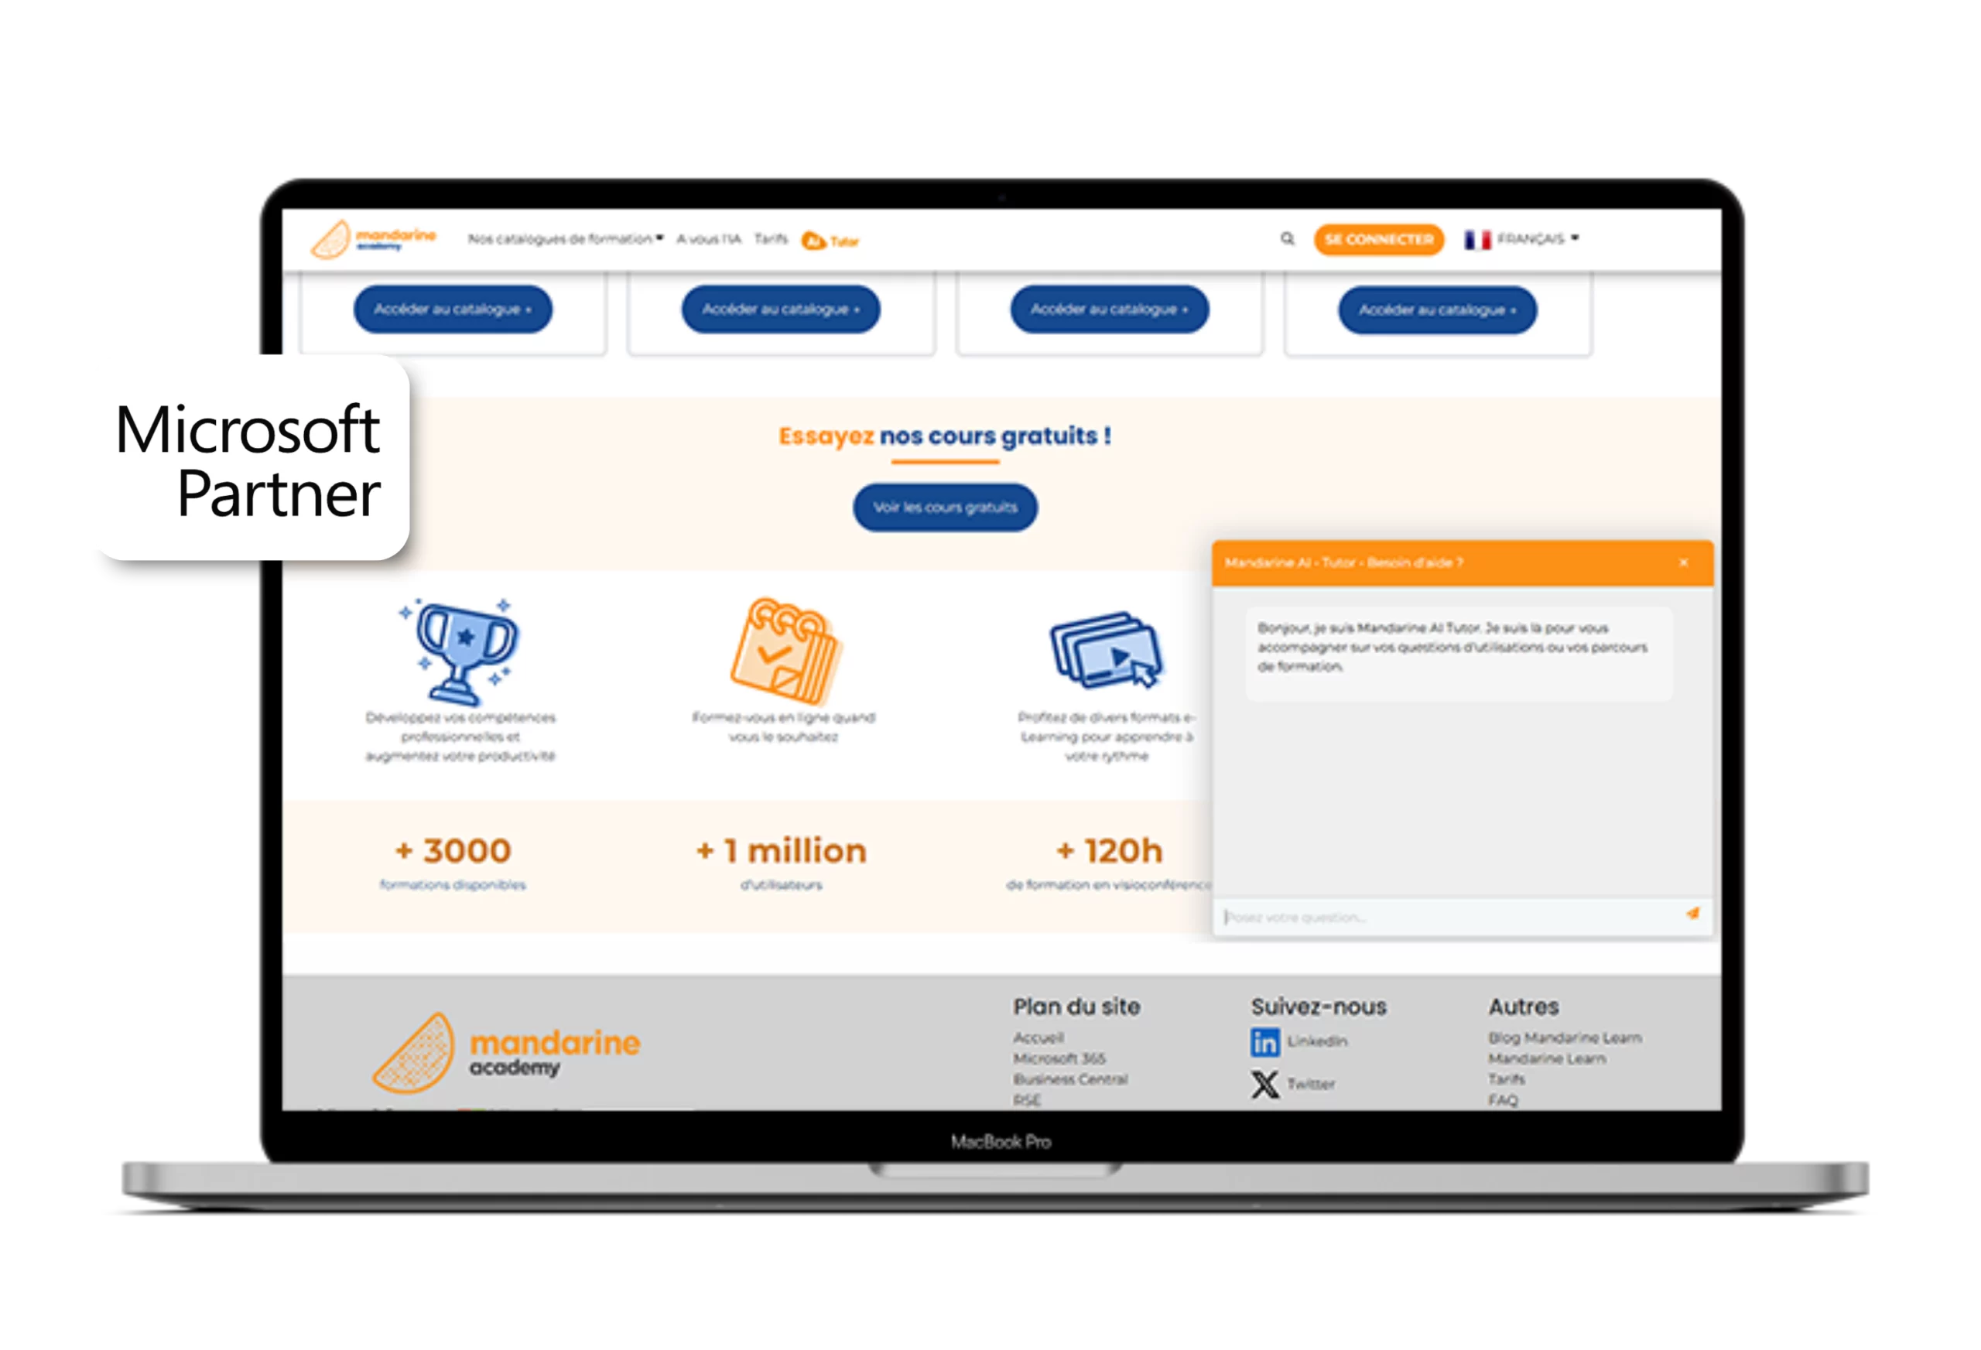Click the X Twitter icon in footer
The image size is (1981, 1350).
pos(1265,1084)
